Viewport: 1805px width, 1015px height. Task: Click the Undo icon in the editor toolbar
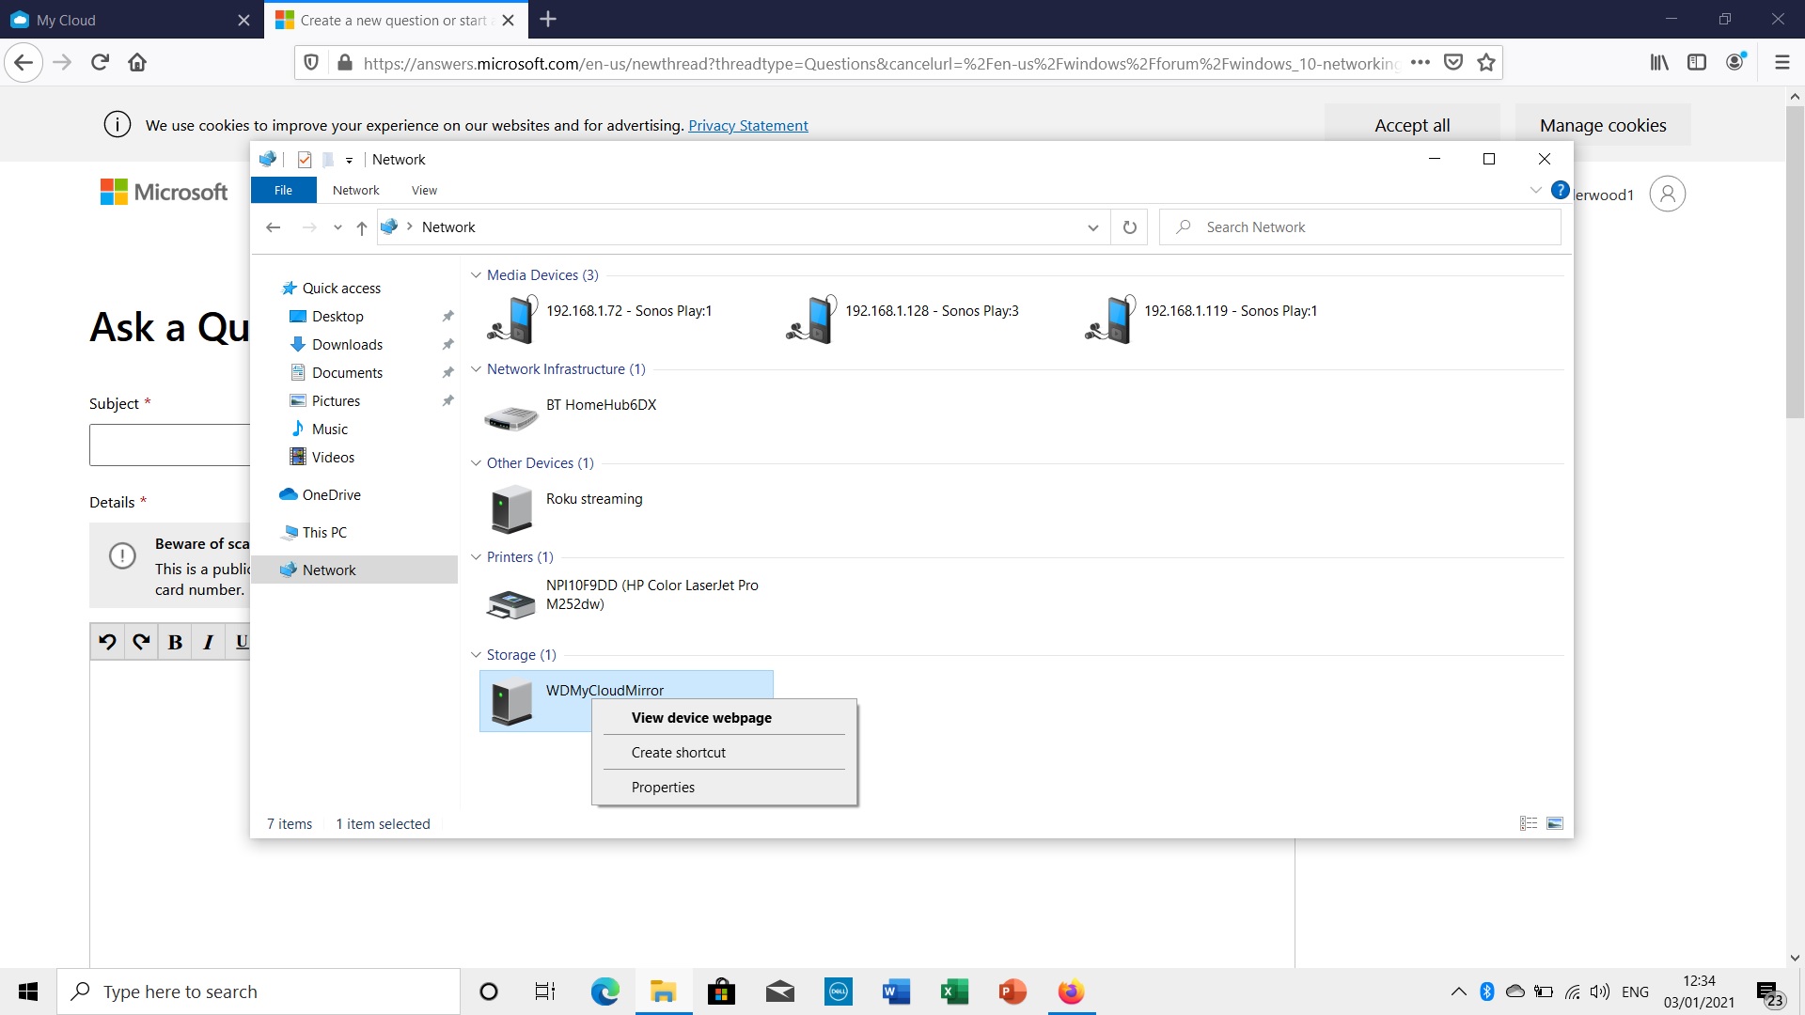pos(107,642)
